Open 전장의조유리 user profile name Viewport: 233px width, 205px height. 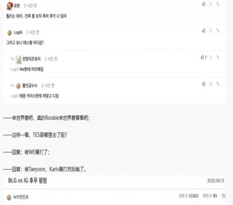click(32, 59)
